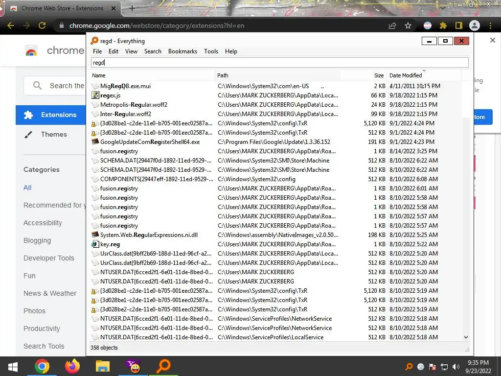Open the Tools menu in Everything
501x376 pixels.
tap(211, 51)
